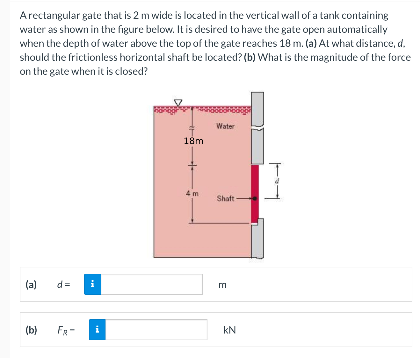Click inside the answer field for d

coord(151,284)
